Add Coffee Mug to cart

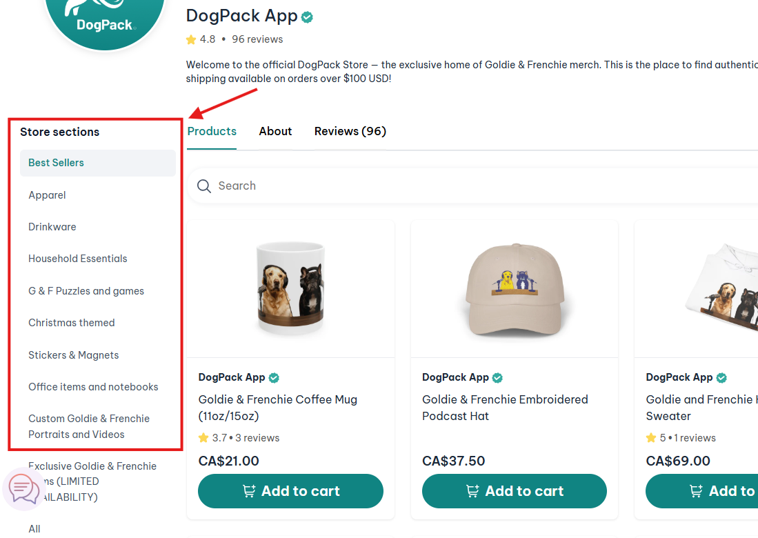tap(290, 491)
